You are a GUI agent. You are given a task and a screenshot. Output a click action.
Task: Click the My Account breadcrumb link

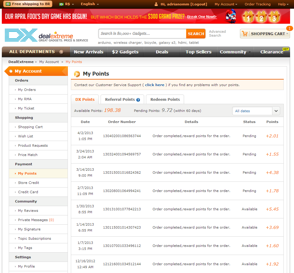[x=49, y=62]
